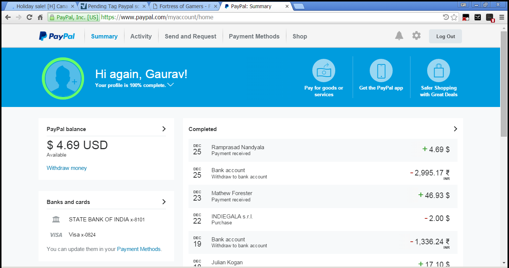The image size is (509, 268).
Task: Click the profile photo avatar
Action: pyautogui.click(x=63, y=78)
